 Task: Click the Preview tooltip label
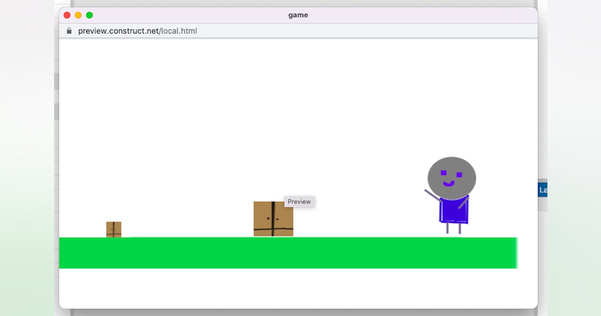point(299,202)
